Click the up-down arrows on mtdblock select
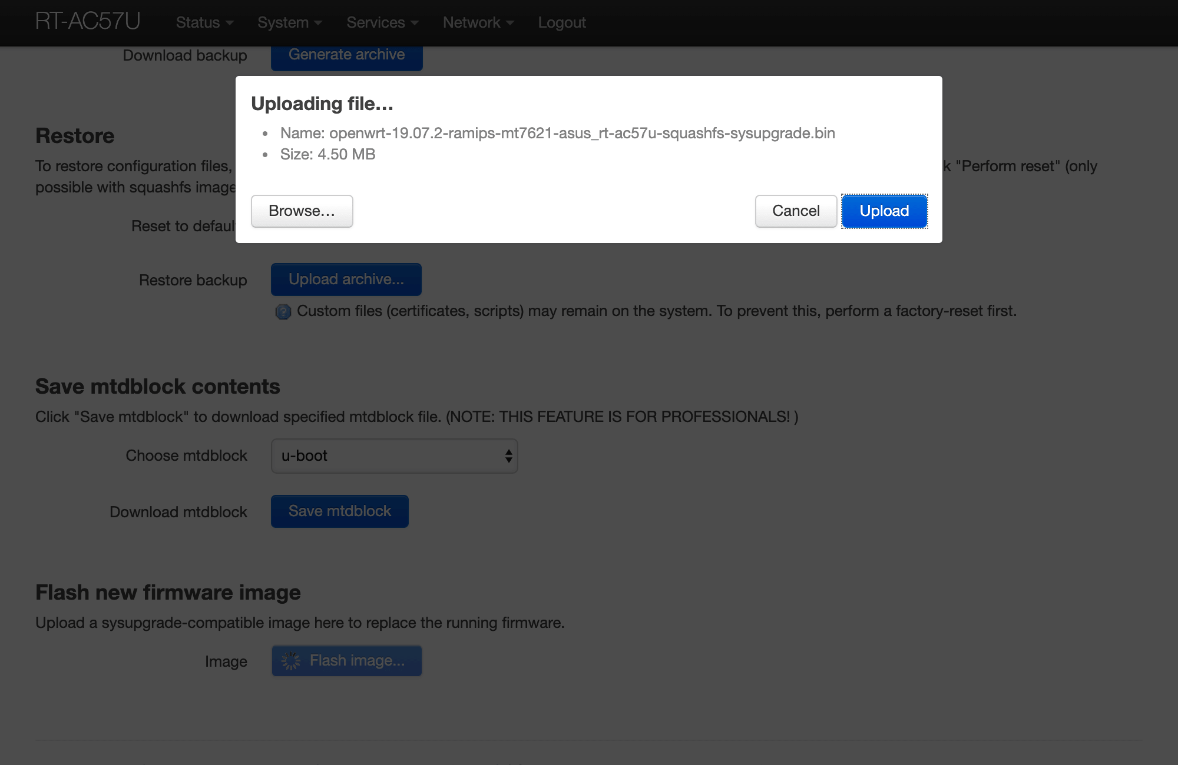The image size is (1178, 765). click(508, 455)
